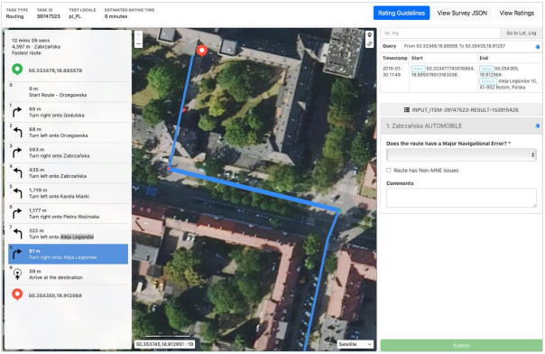Open View Survey JSON
The height and width of the screenshot is (354, 545).
point(462,14)
